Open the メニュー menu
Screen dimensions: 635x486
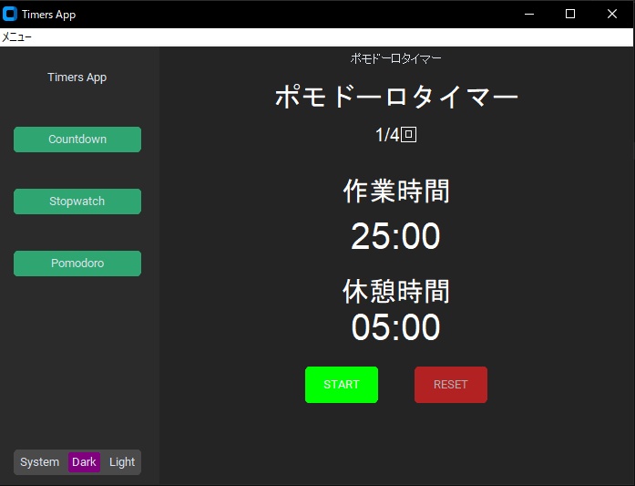pos(16,37)
